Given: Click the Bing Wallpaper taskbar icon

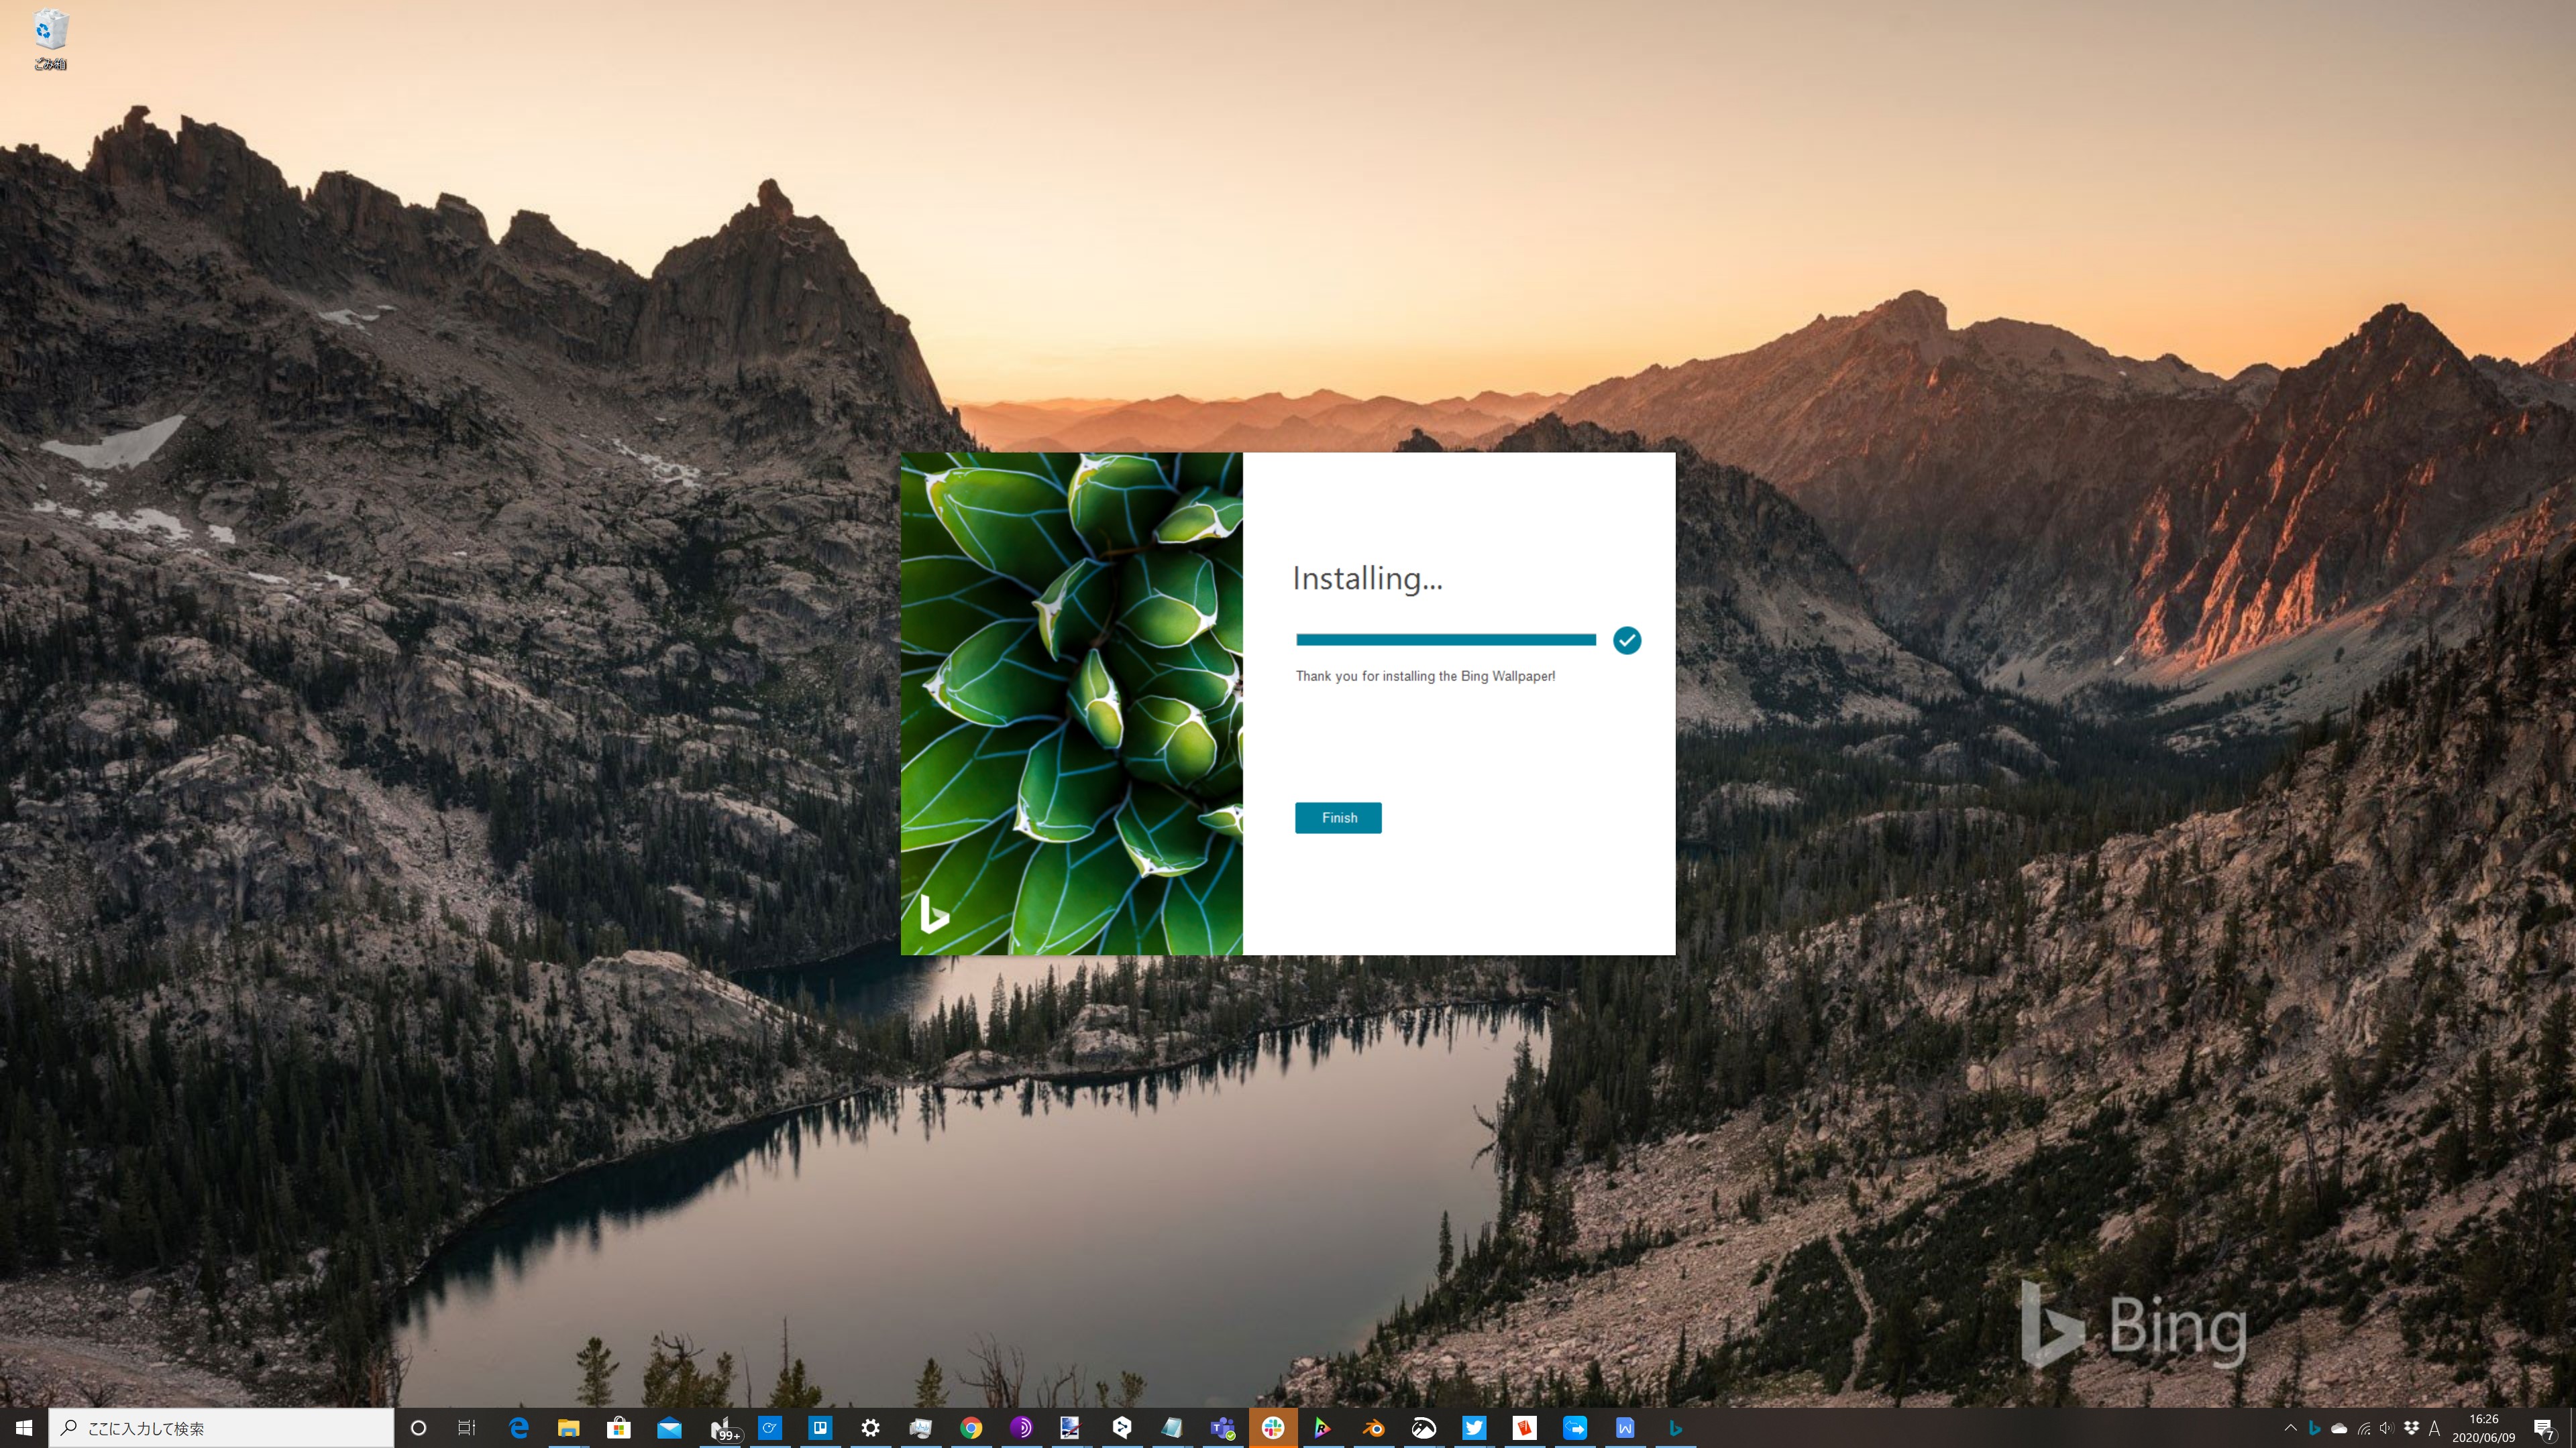Looking at the screenshot, I should [1675, 1428].
